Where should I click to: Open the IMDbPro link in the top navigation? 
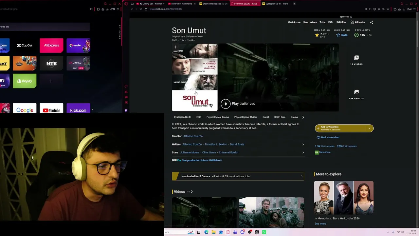point(341,22)
